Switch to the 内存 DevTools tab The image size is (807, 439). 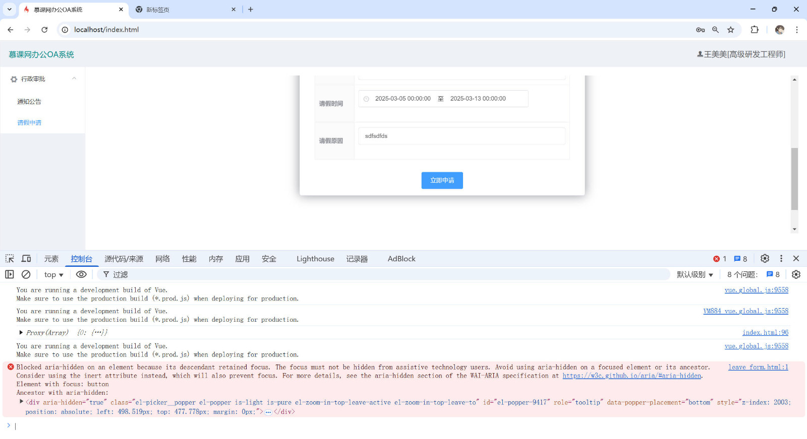[x=216, y=259]
